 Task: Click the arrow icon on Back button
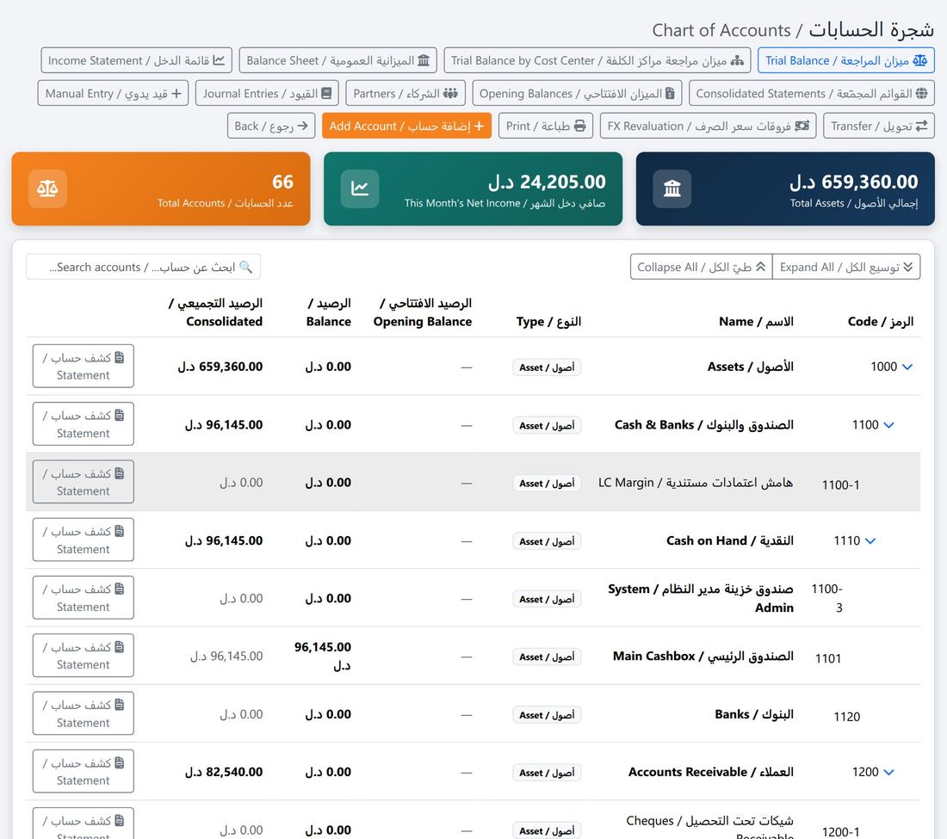pyautogui.click(x=302, y=126)
